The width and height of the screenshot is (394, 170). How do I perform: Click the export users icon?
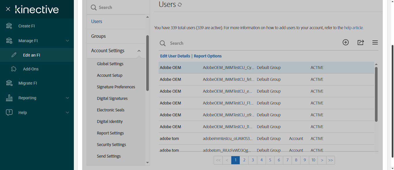[x=361, y=42]
